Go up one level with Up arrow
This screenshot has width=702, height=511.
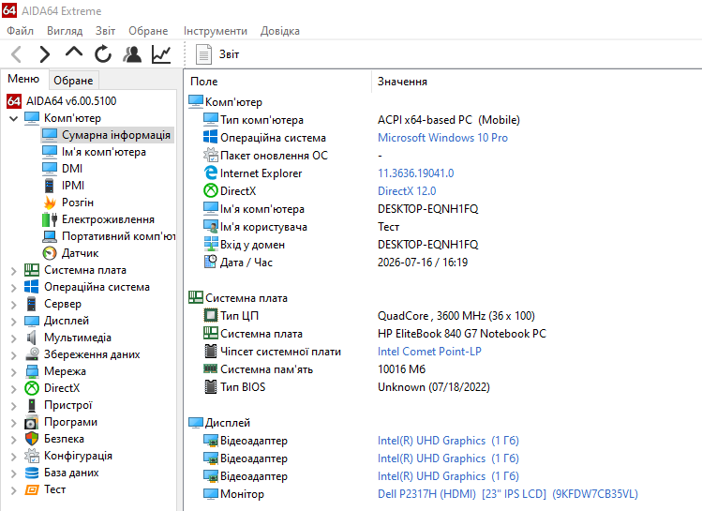(x=74, y=53)
